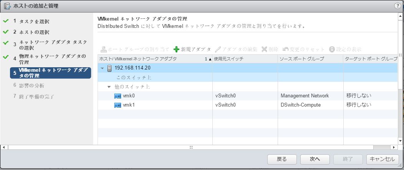Click the host server icon for 192.168.114.20
Image resolution: width=404 pixels, height=170 pixels.
point(110,68)
